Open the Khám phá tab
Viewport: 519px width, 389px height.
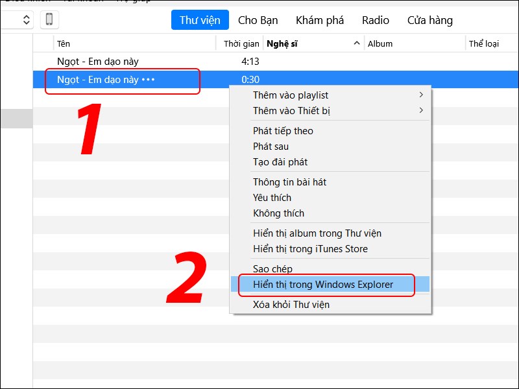coord(319,20)
